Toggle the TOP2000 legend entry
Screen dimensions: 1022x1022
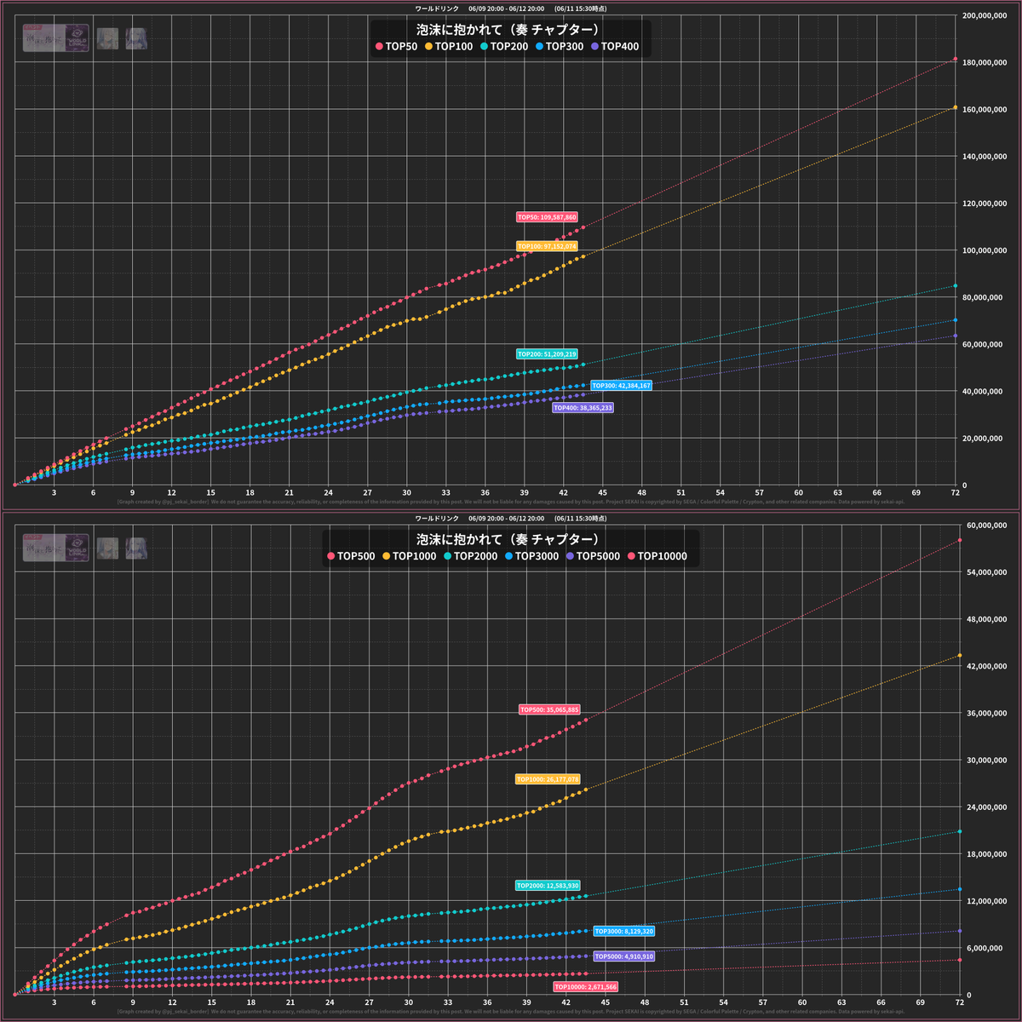tap(471, 557)
